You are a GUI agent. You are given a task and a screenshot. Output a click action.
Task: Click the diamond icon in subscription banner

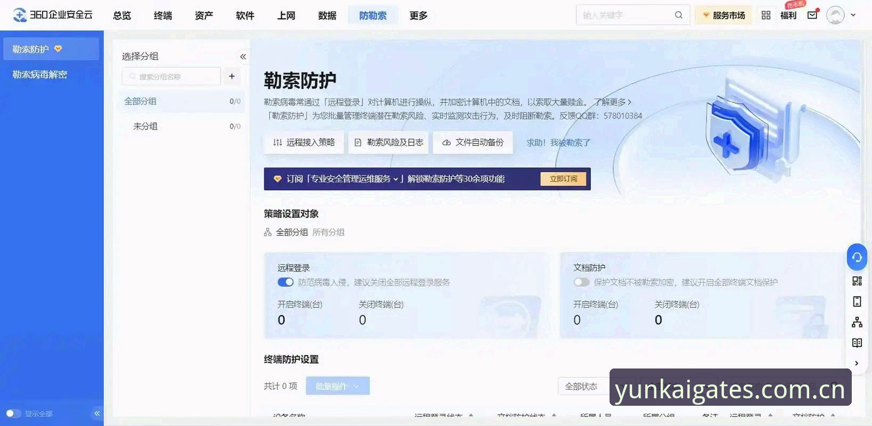coord(277,179)
